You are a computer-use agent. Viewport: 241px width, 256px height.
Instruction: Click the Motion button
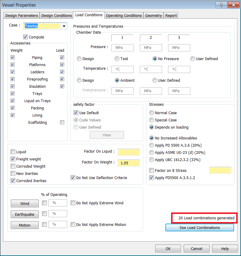click(25, 225)
